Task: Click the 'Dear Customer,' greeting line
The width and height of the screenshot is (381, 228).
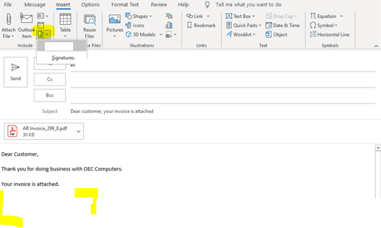Action: coord(20,154)
